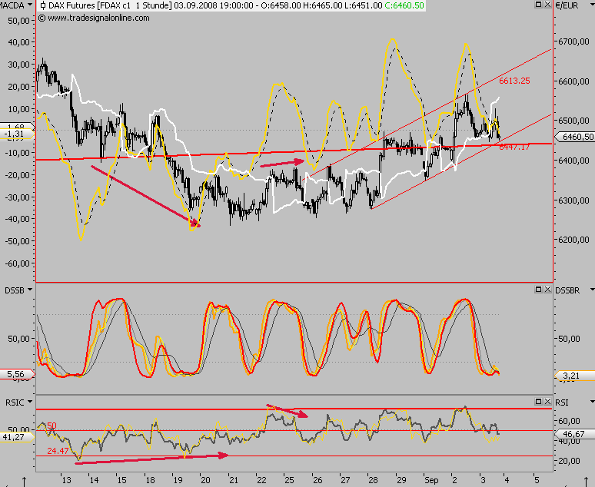Viewport: 595px width, 487px height.
Task: Click the current price tag 6460,50
Action: point(575,137)
